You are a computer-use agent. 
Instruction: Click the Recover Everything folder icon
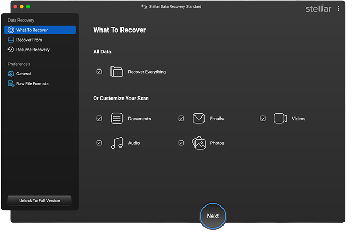[x=117, y=72]
